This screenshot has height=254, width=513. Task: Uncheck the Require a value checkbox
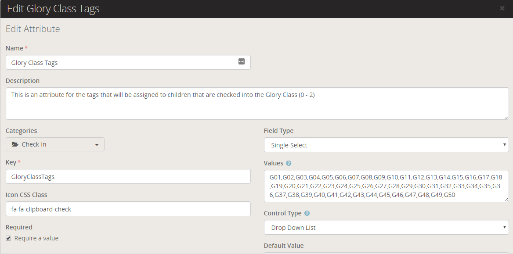(8, 238)
